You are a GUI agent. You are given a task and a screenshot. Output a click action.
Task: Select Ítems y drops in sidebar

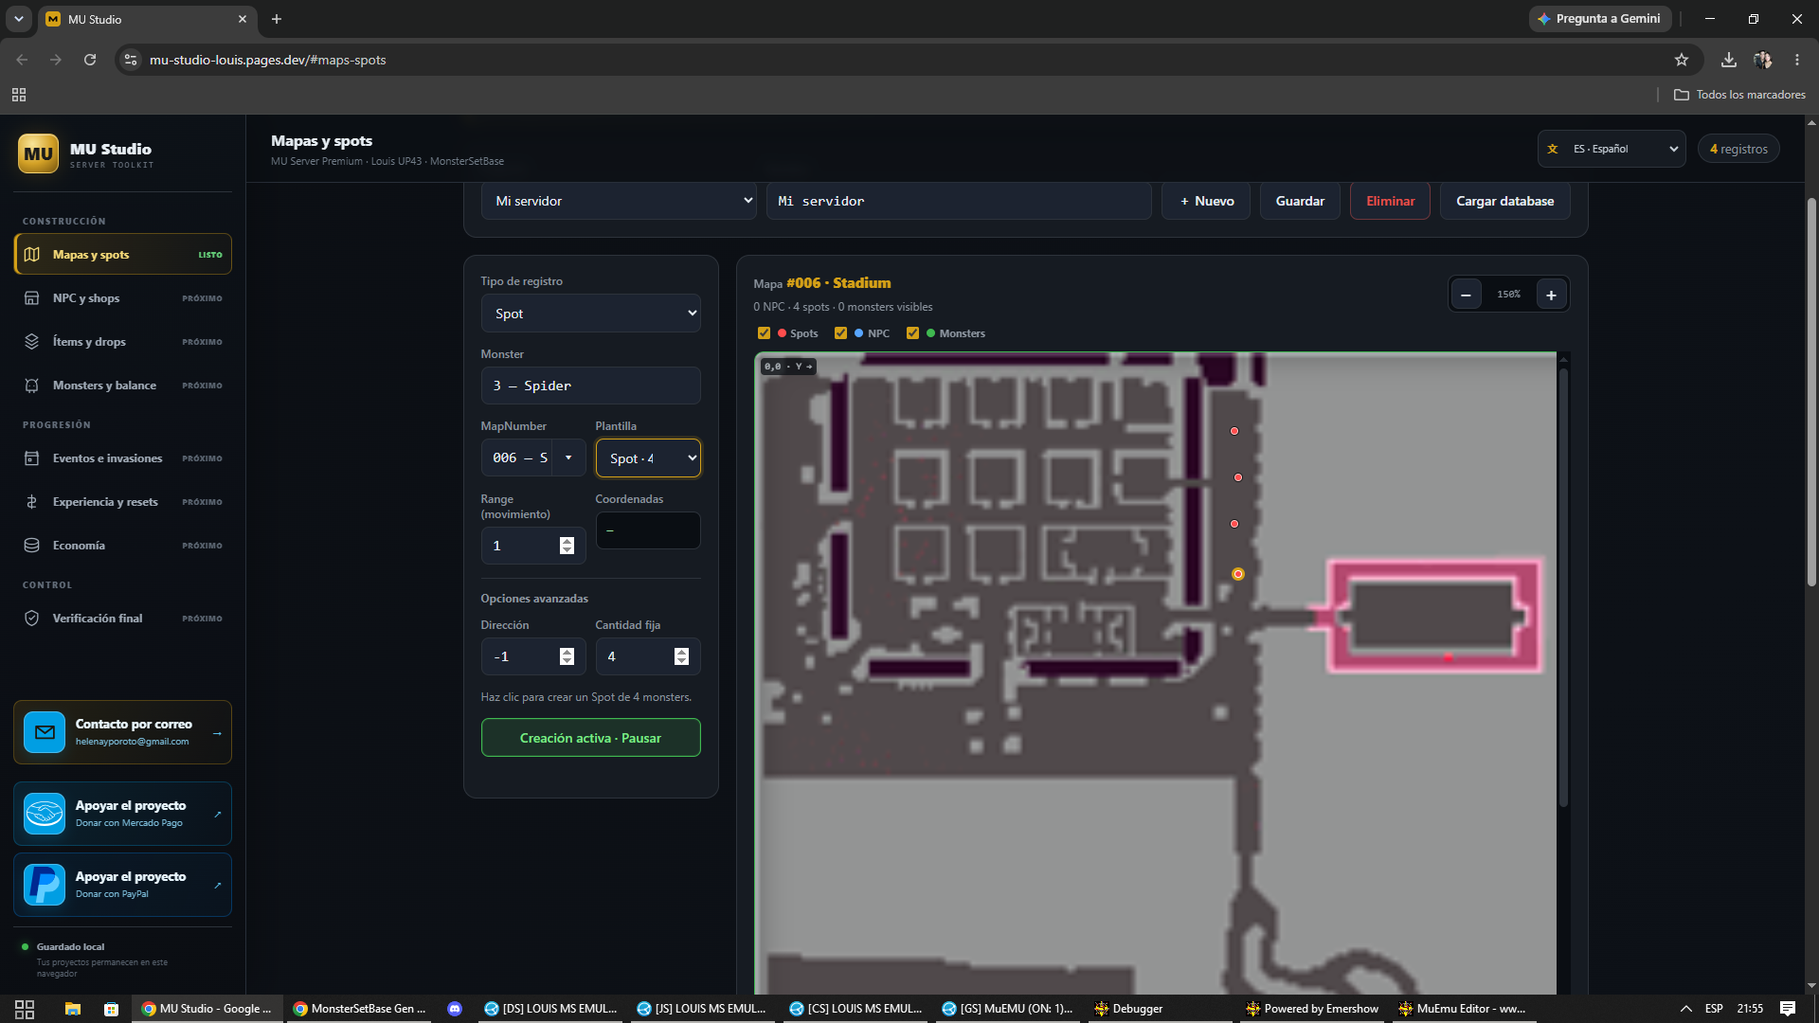point(123,342)
